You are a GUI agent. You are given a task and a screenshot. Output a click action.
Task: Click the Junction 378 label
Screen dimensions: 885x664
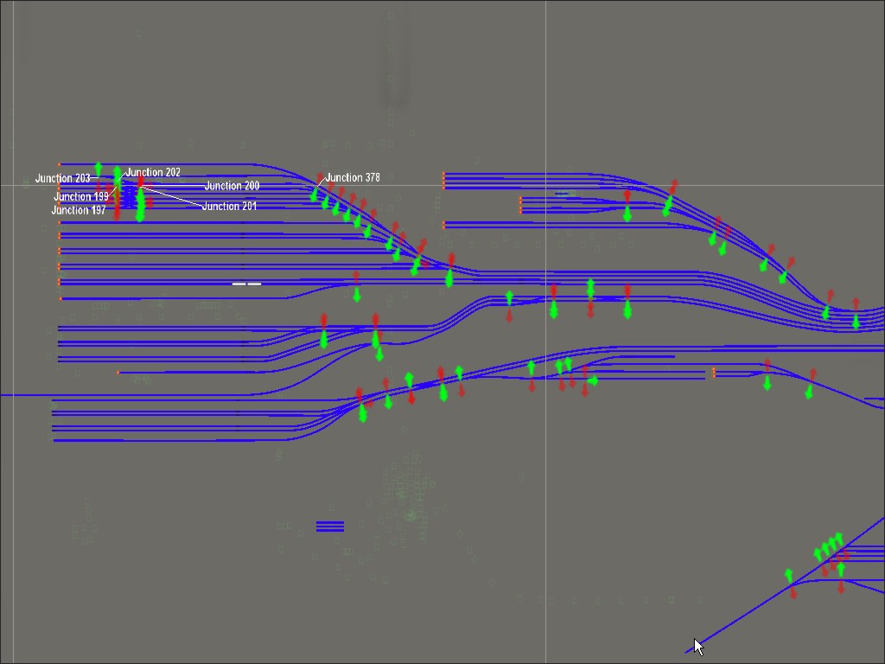[x=353, y=177]
